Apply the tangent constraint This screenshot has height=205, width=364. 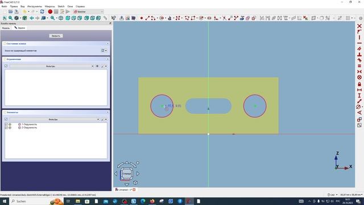click(359, 60)
